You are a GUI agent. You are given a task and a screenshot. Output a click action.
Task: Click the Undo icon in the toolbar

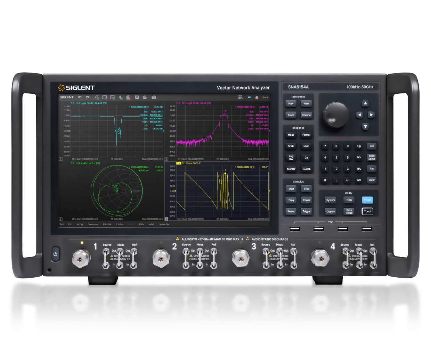(79, 98)
